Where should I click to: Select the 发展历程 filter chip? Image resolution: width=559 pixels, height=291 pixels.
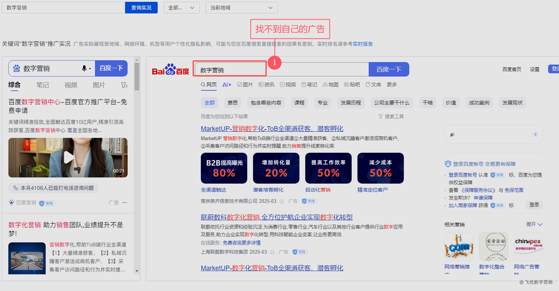[x=351, y=103]
